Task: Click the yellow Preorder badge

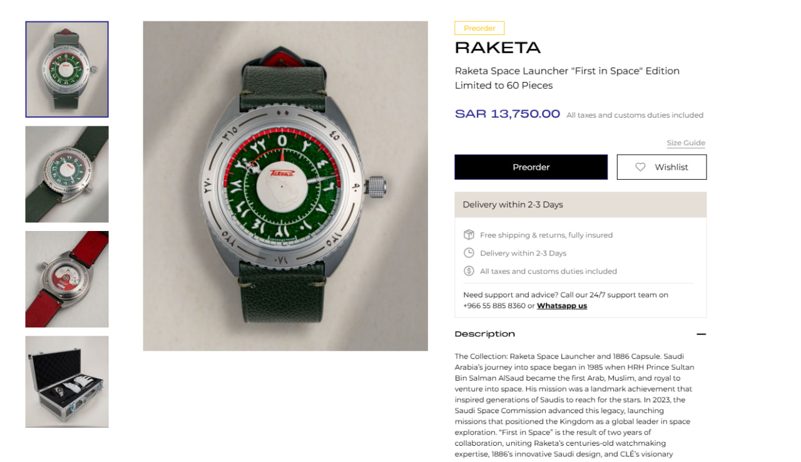Action: coord(479,28)
